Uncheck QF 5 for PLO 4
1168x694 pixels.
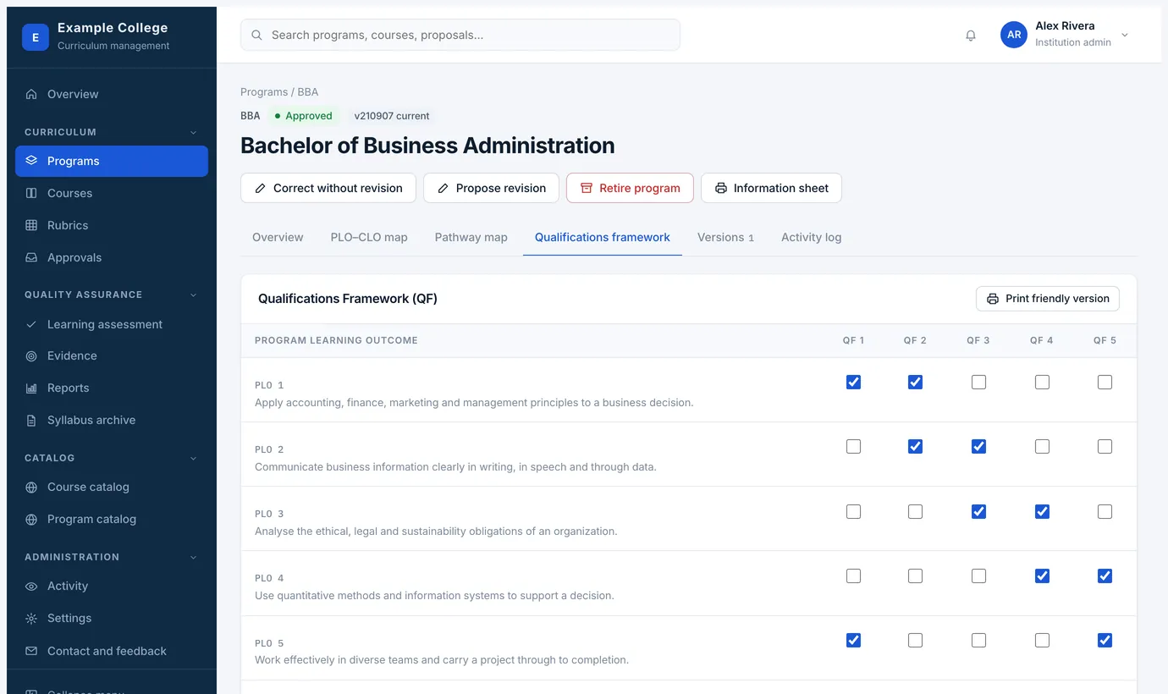[1105, 576]
